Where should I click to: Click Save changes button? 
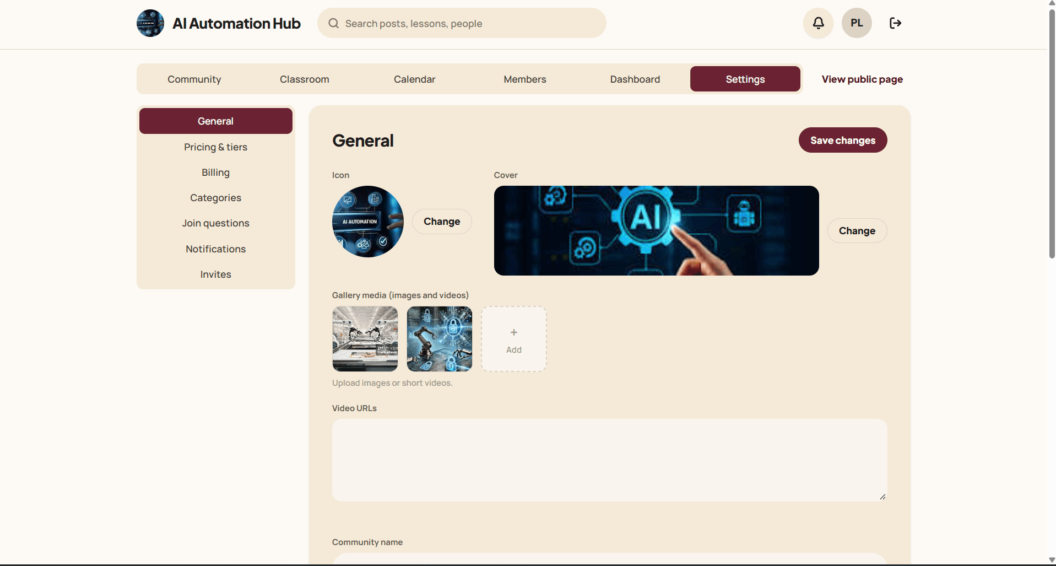(843, 140)
